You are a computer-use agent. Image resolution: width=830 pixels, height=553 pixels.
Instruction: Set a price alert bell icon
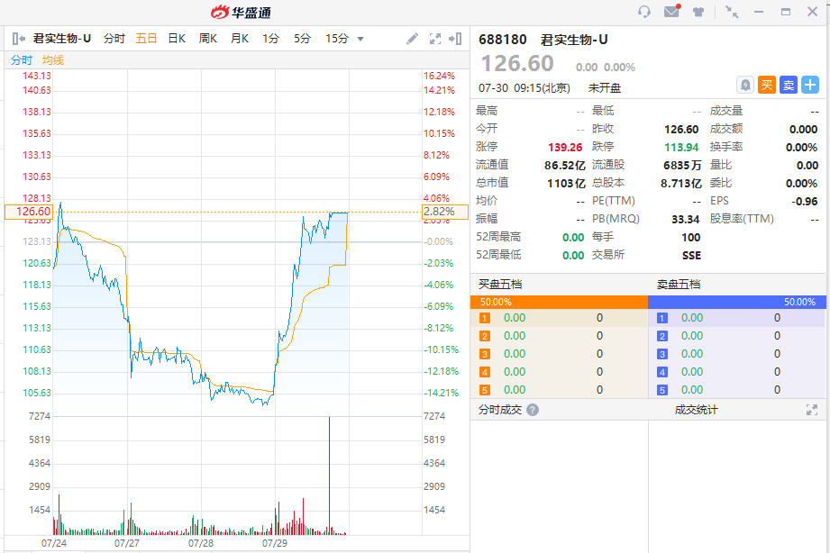point(744,85)
